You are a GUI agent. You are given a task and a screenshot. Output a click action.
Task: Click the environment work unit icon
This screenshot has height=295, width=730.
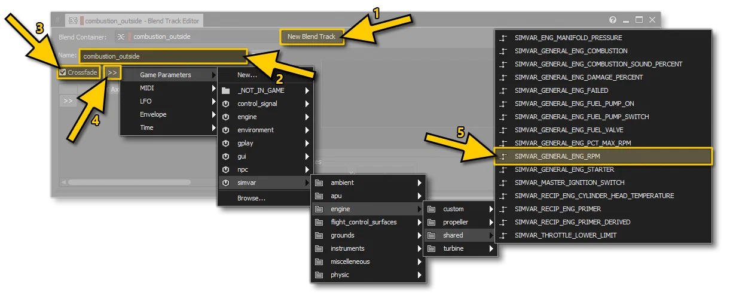click(x=225, y=130)
